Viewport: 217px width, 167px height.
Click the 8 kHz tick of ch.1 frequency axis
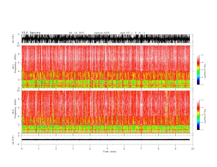point(19,54)
